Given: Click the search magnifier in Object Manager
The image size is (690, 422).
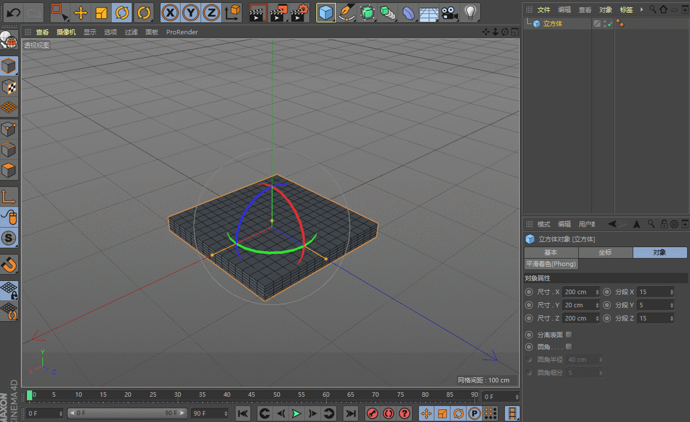Looking at the screenshot, I should coord(653,10).
